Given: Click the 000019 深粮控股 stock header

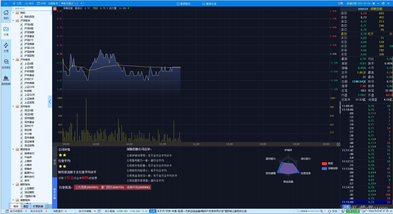Looking at the screenshot, I should 370,9.
